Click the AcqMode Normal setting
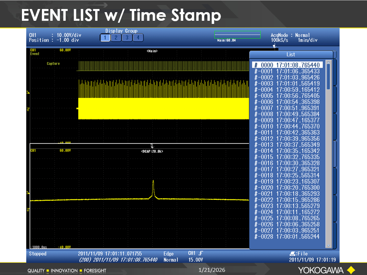 [x=290, y=35]
